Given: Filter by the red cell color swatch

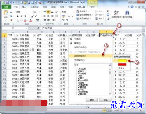Looking at the screenshot, I should pyautogui.click(x=122, y=64).
